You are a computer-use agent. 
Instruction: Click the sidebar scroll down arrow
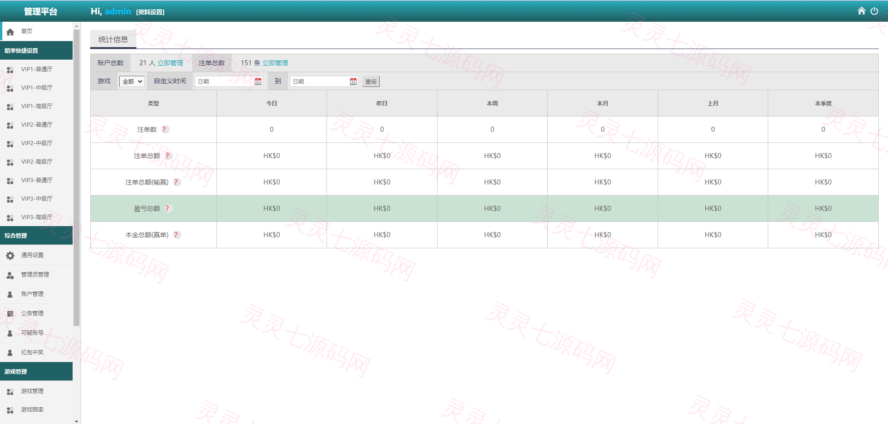click(76, 421)
